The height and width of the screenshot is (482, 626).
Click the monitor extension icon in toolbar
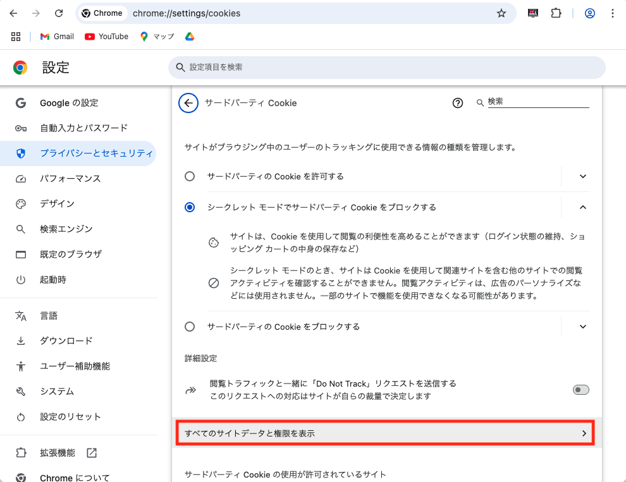533,13
